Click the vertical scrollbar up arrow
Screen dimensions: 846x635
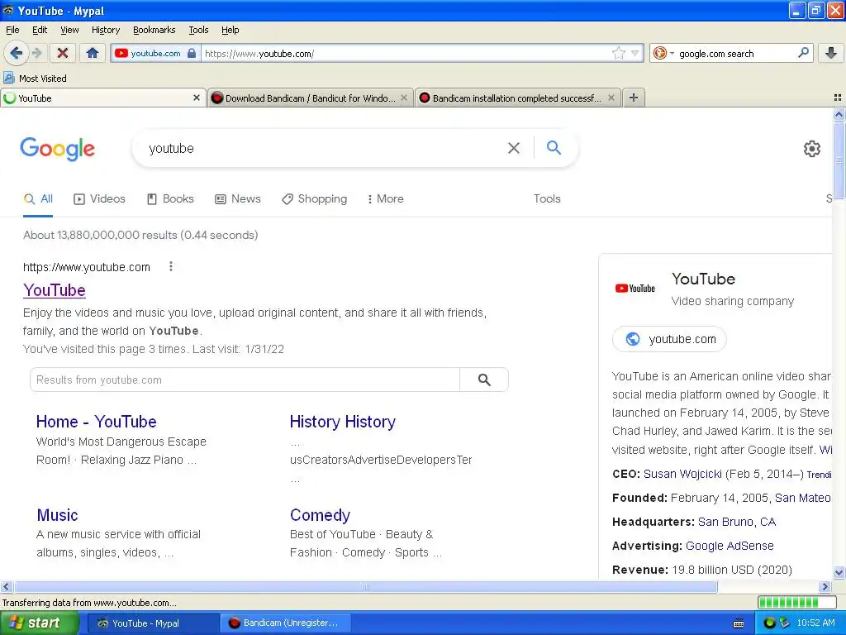(839, 114)
